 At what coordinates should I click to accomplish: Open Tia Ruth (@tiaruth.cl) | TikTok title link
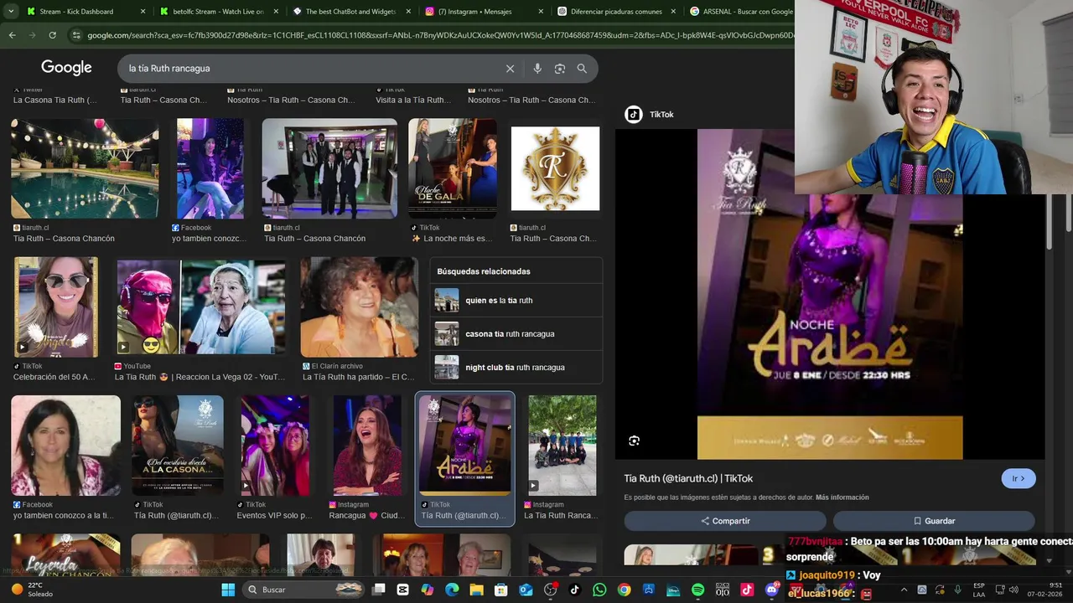click(x=688, y=478)
